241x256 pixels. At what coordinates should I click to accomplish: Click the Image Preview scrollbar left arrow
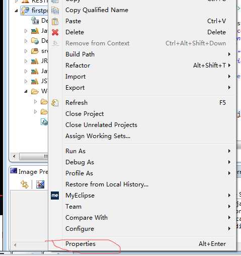(x=15, y=245)
